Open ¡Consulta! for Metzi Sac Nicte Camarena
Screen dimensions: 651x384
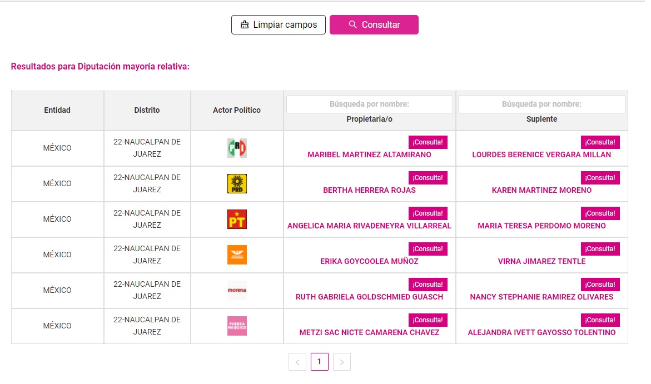[428, 320]
